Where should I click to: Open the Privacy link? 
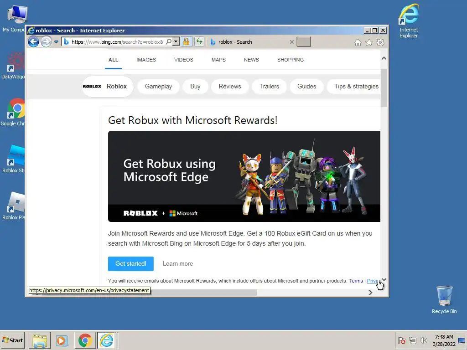pos(374,281)
